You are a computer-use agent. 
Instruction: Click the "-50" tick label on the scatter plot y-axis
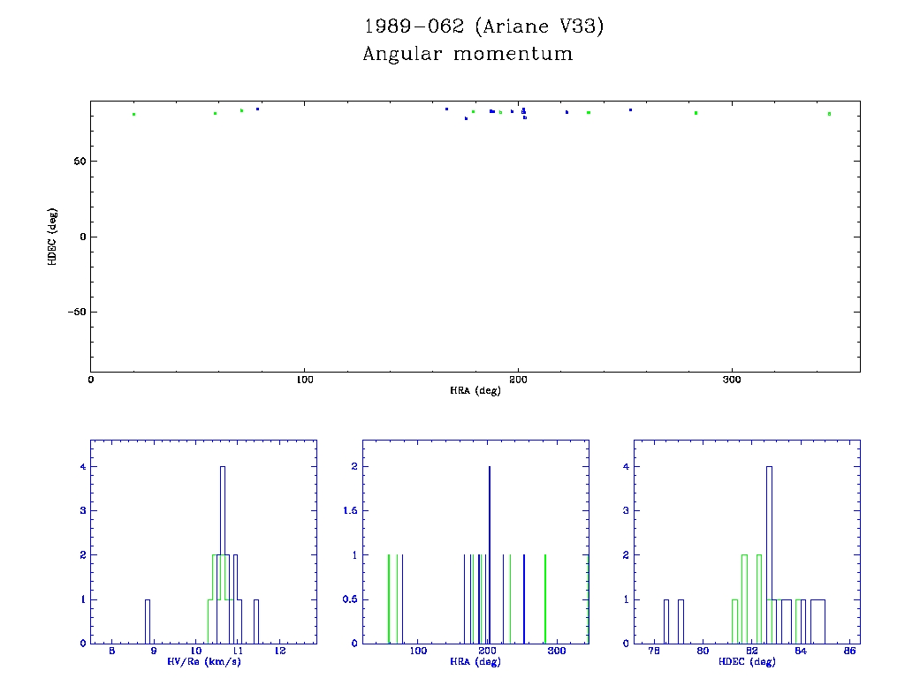tap(77, 312)
